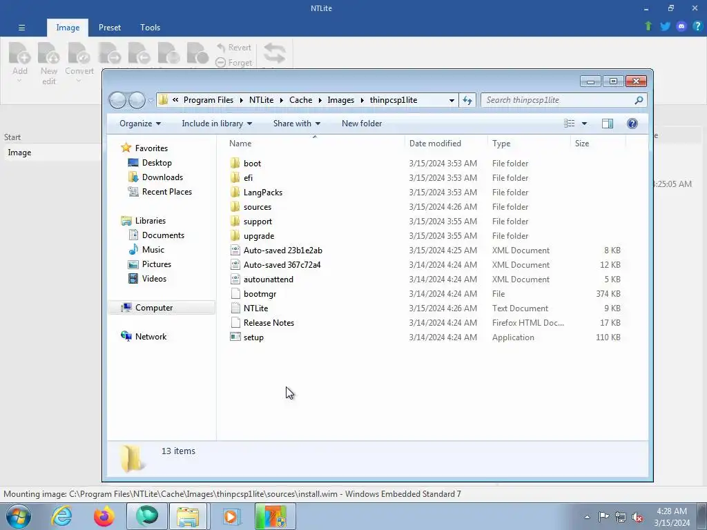Screen dimensions: 707x530
Task: Open NTLite help question mark icon
Action: [x=697, y=26]
